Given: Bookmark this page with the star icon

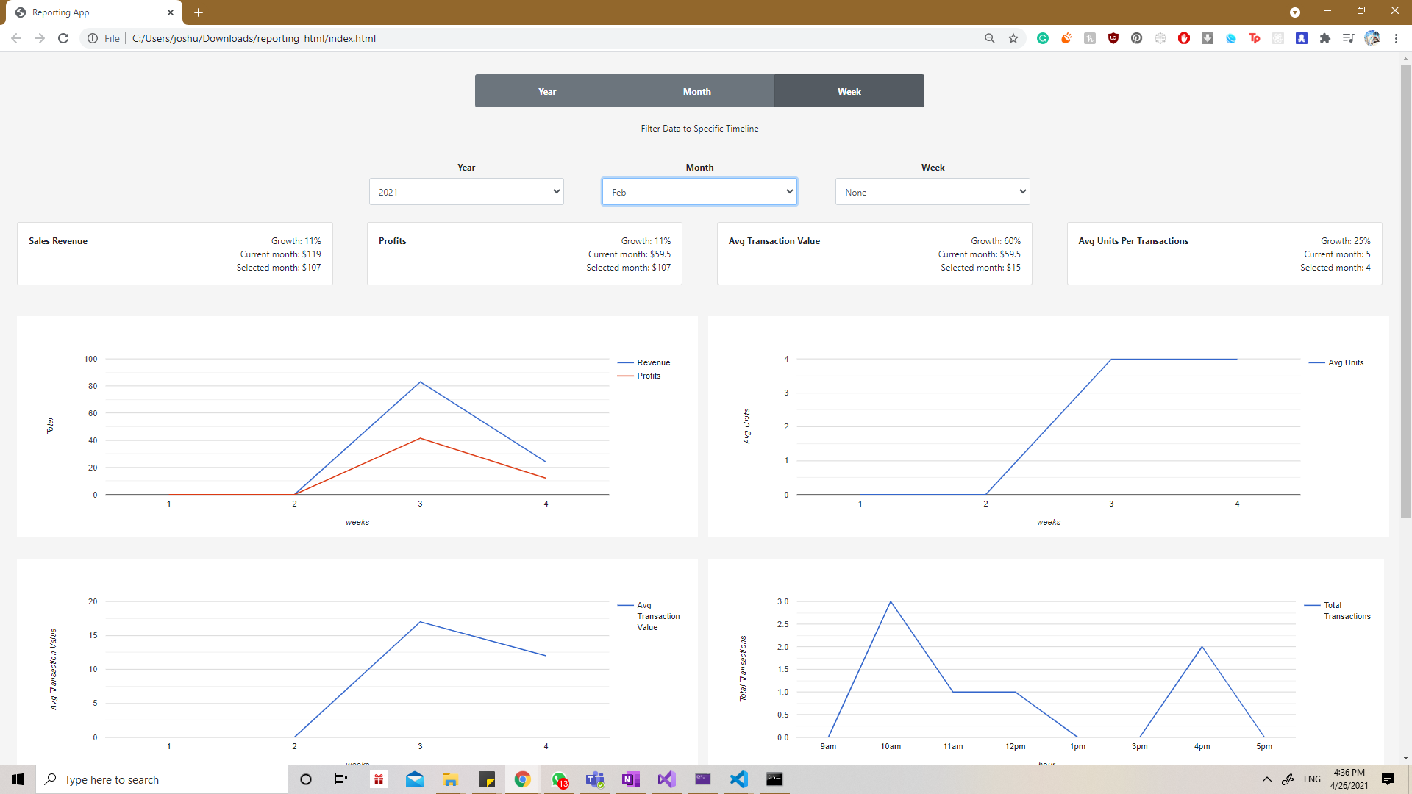Looking at the screenshot, I should pos(1013,38).
